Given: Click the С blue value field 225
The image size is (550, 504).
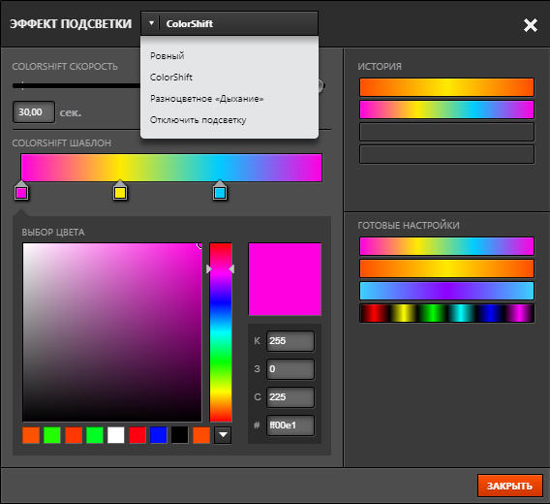Looking at the screenshot, I should coord(290,397).
